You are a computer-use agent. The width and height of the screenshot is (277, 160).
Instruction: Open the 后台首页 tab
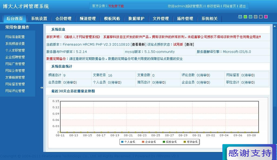(15, 19)
